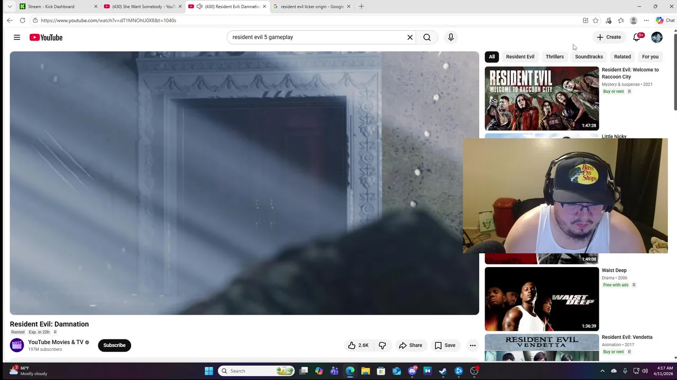Open the Windows Start menu

209,371
